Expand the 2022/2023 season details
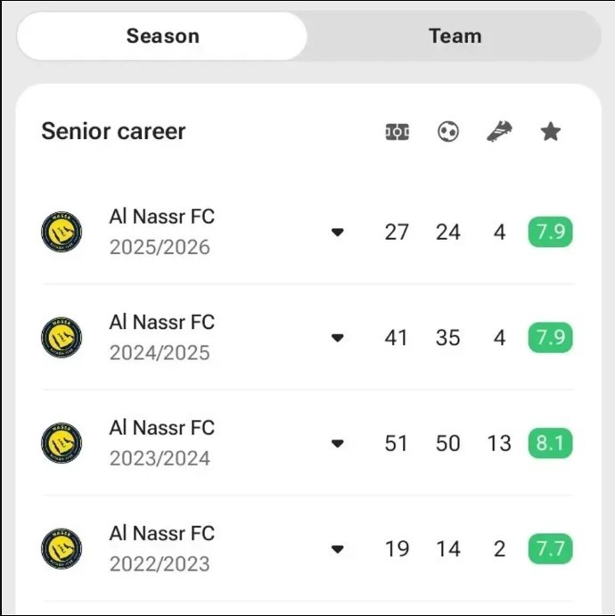 pyautogui.click(x=337, y=549)
